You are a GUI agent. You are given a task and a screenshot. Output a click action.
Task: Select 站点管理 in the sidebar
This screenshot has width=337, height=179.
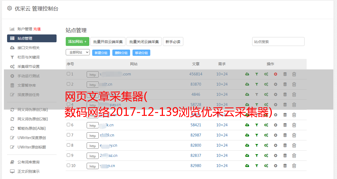click(32, 38)
